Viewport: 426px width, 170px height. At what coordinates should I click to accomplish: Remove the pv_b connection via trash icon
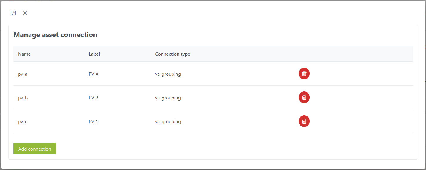pyautogui.click(x=304, y=97)
